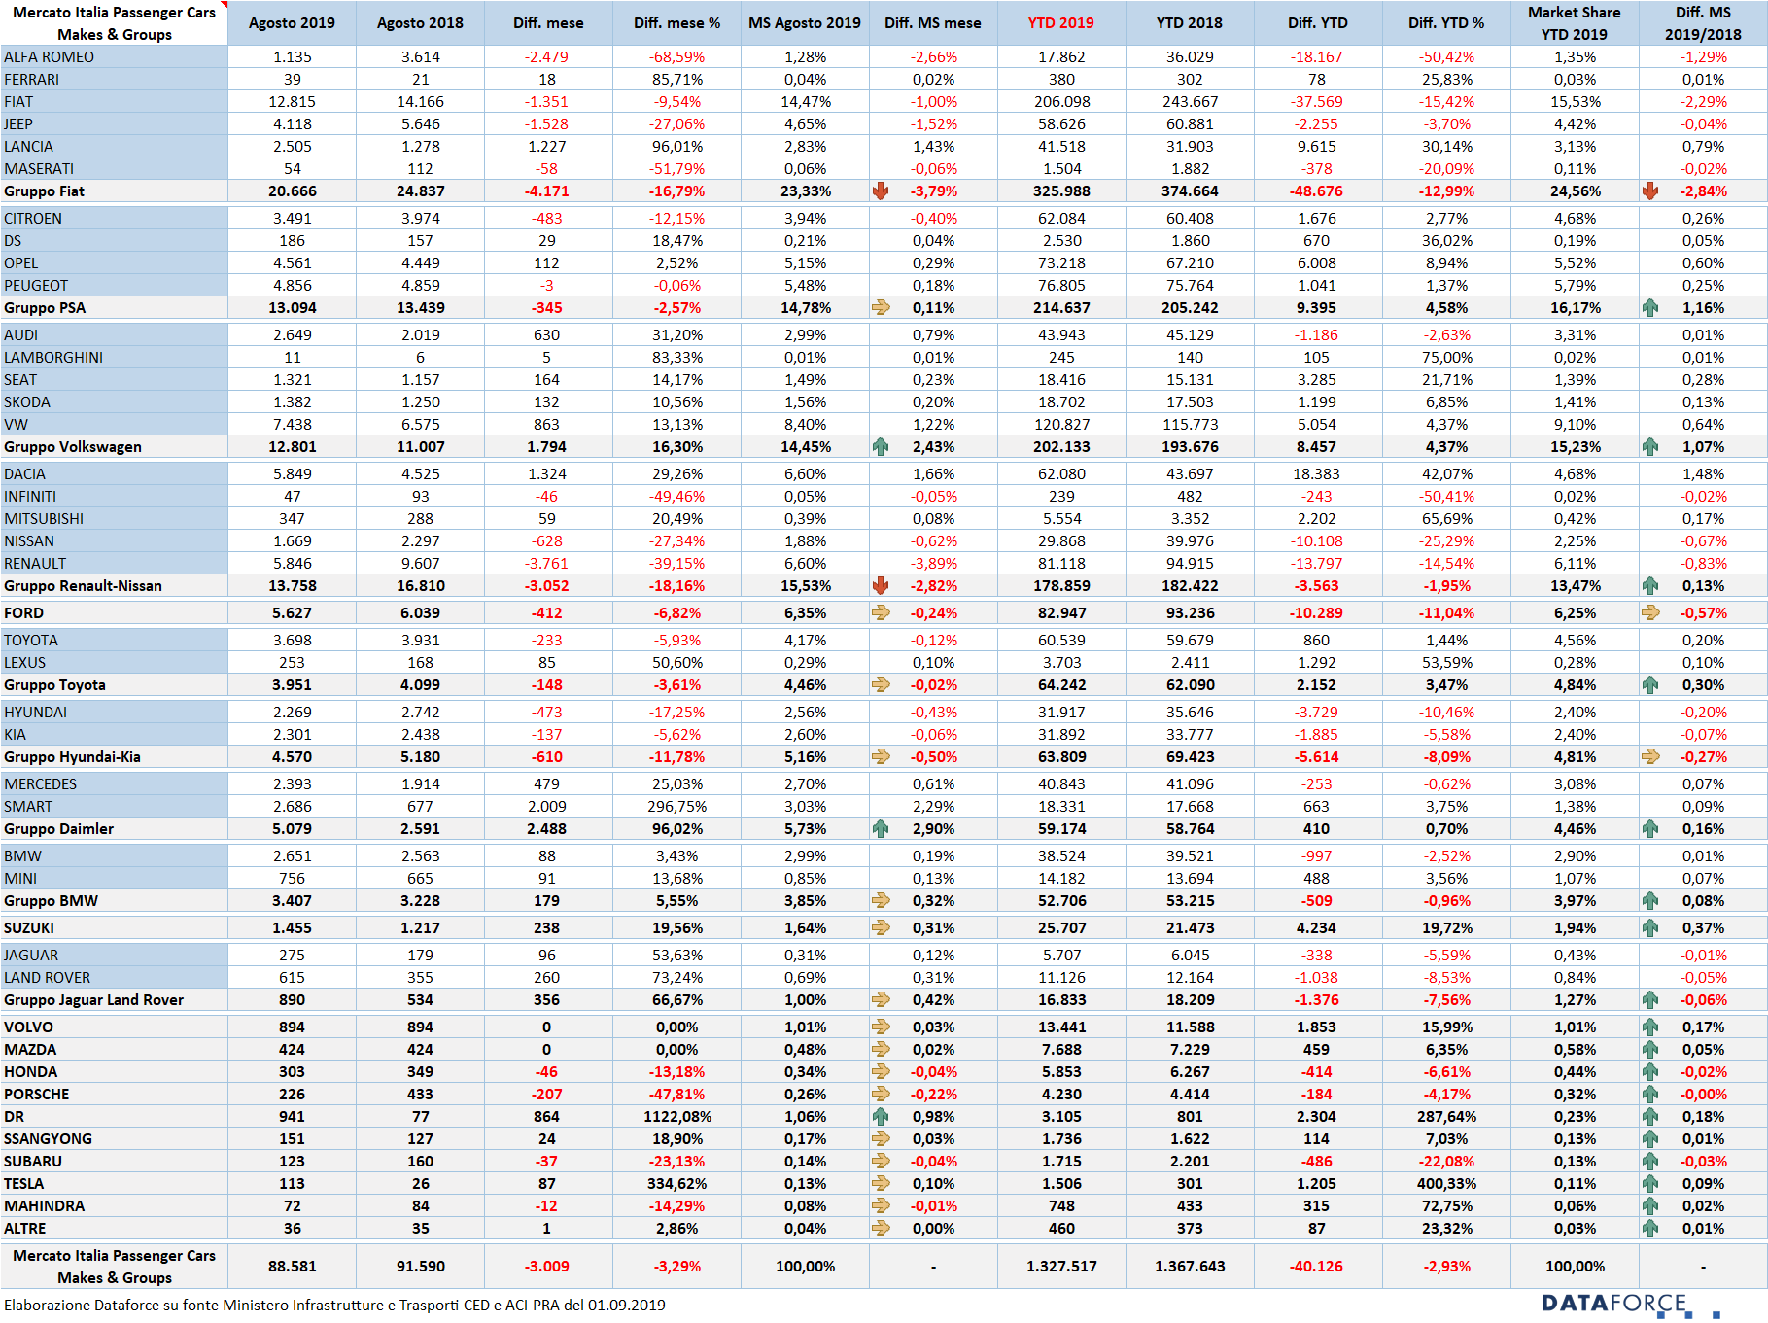The width and height of the screenshot is (1768, 1323).
Task: Click red comment indicator in top-left header cell
Action: [225, 5]
